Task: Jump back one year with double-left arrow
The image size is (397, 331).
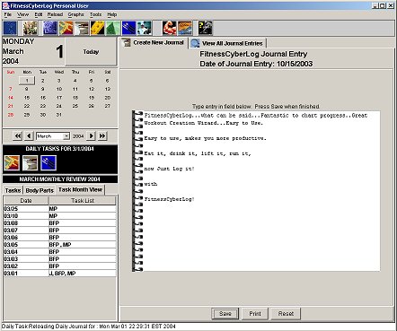Action: pyautogui.click(x=18, y=136)
